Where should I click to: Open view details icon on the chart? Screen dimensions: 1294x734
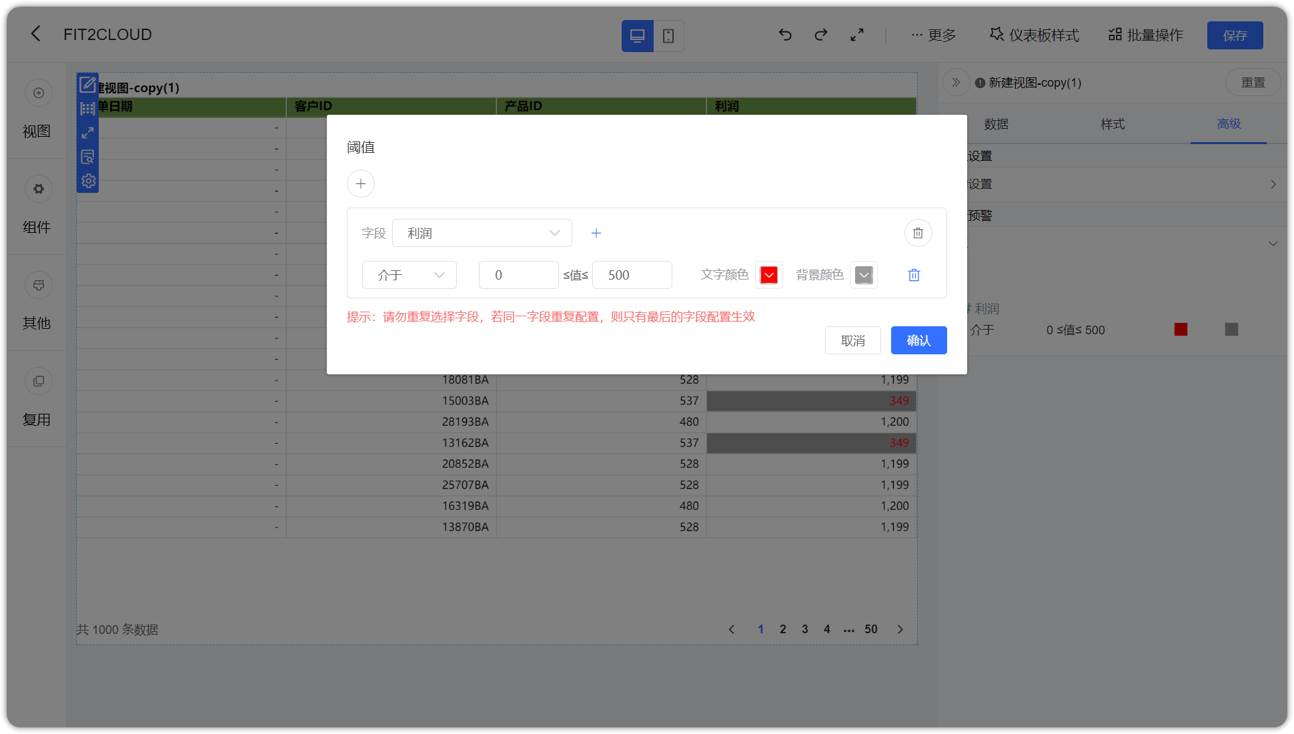87,157
